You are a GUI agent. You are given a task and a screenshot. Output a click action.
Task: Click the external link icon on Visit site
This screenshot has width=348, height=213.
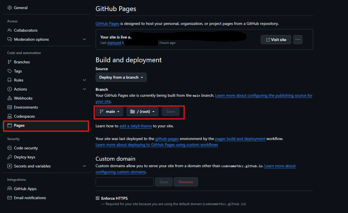pyautogui.click(x=268, y=40)
